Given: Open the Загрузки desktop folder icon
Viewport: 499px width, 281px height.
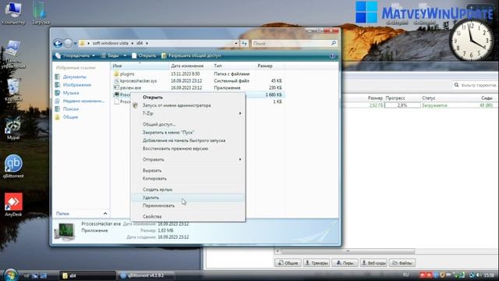Looking at the screenshot, I should click(x=41, y=12).
